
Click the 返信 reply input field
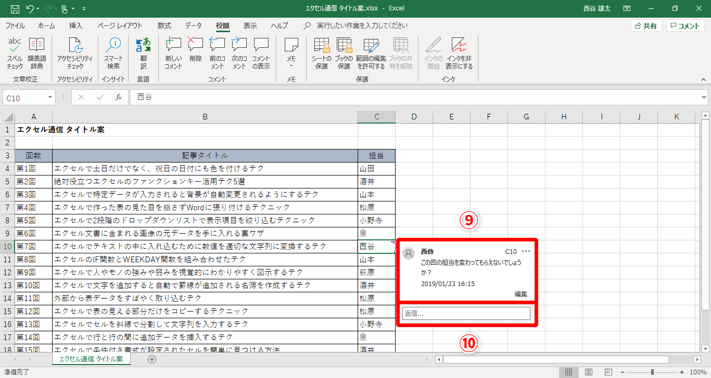[x=466, y=313]
